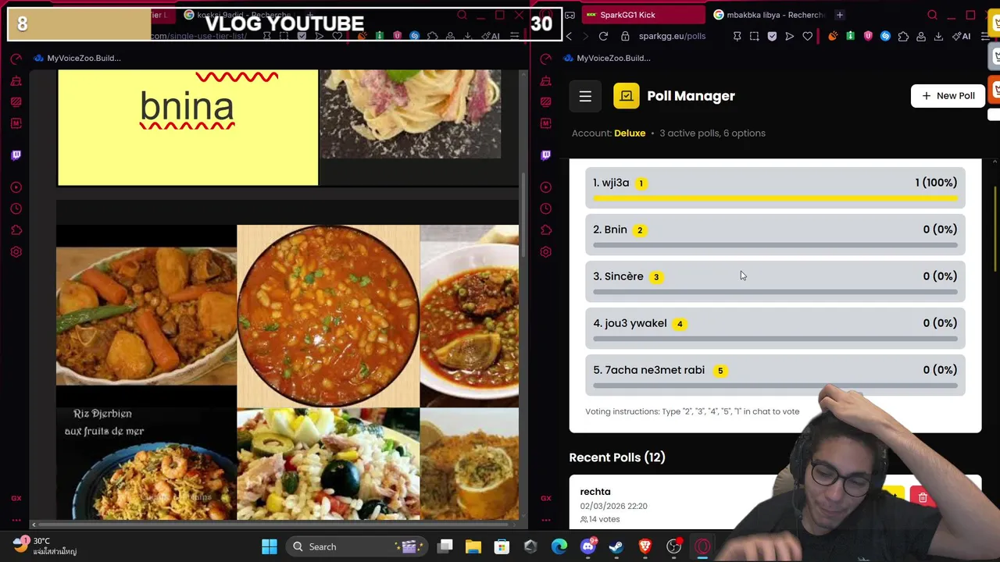Open File Explorer from the taskbar

[x=473, y=546]
